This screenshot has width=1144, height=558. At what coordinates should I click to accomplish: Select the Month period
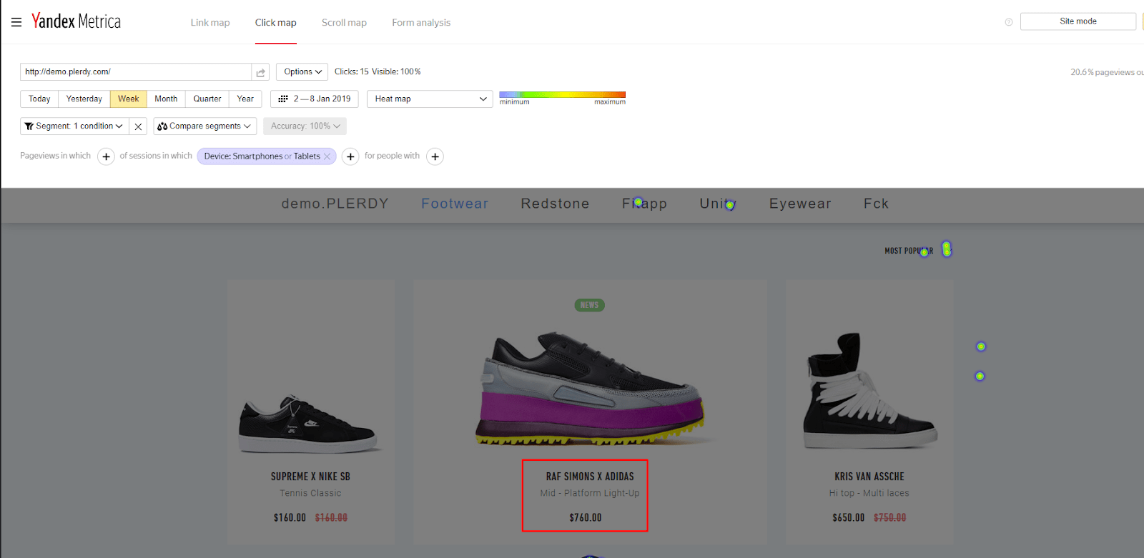click(x=166, y=99)
